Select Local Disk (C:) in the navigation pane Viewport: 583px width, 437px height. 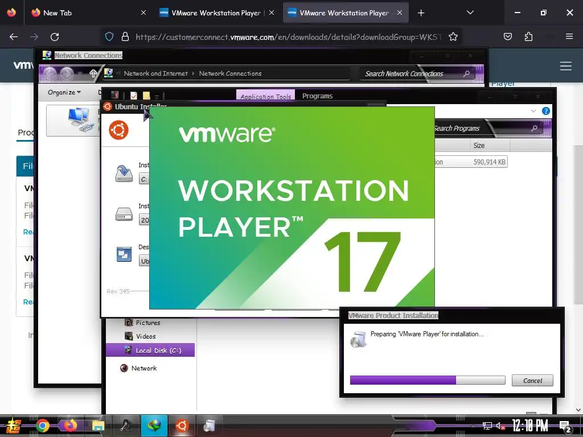click(x=150, y=350)
